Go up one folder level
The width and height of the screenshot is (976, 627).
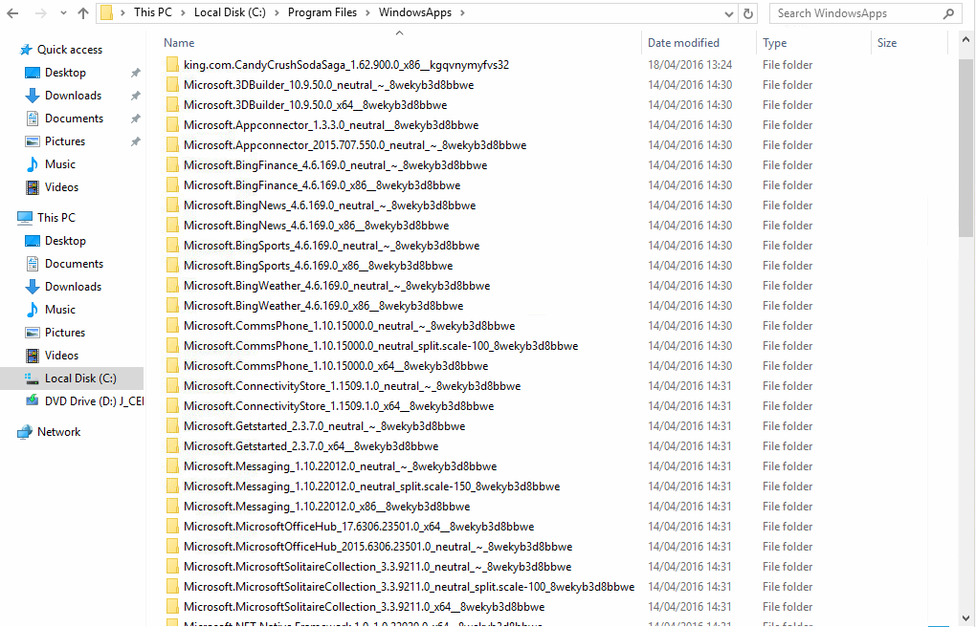(x=83, y=13)
